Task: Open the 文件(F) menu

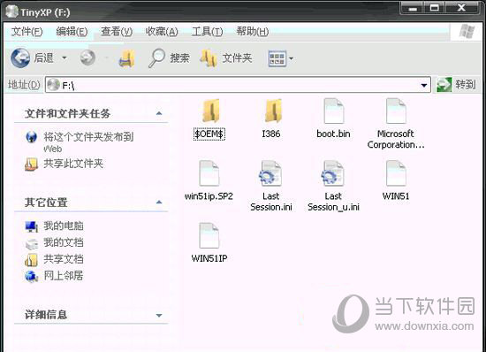Action: (x=27, y=31)
